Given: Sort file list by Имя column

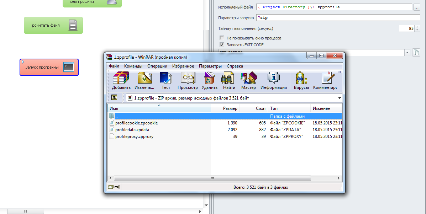Looking at the screenshot, I should click(159, 108).
